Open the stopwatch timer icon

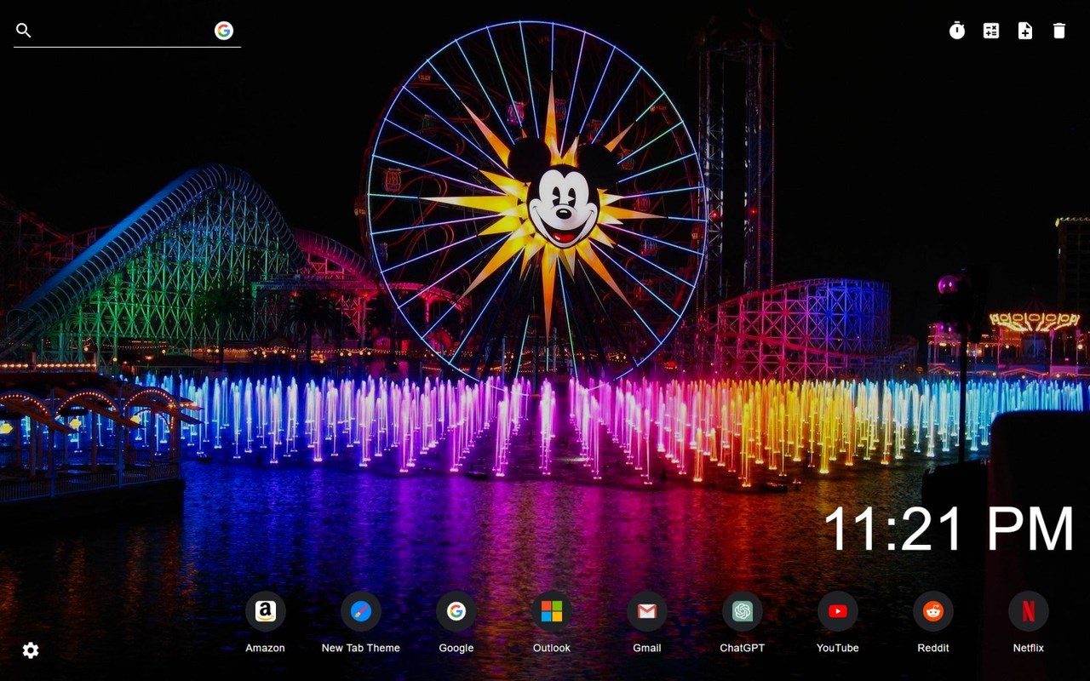[x=957, y=31]
